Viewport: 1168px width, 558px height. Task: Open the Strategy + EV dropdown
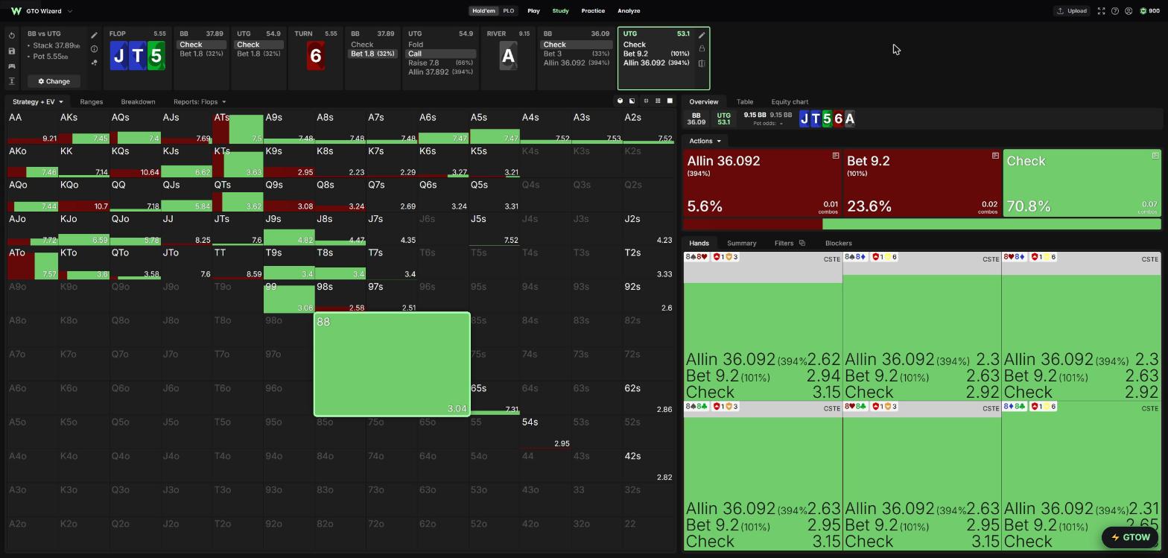(x=37, y=102)
